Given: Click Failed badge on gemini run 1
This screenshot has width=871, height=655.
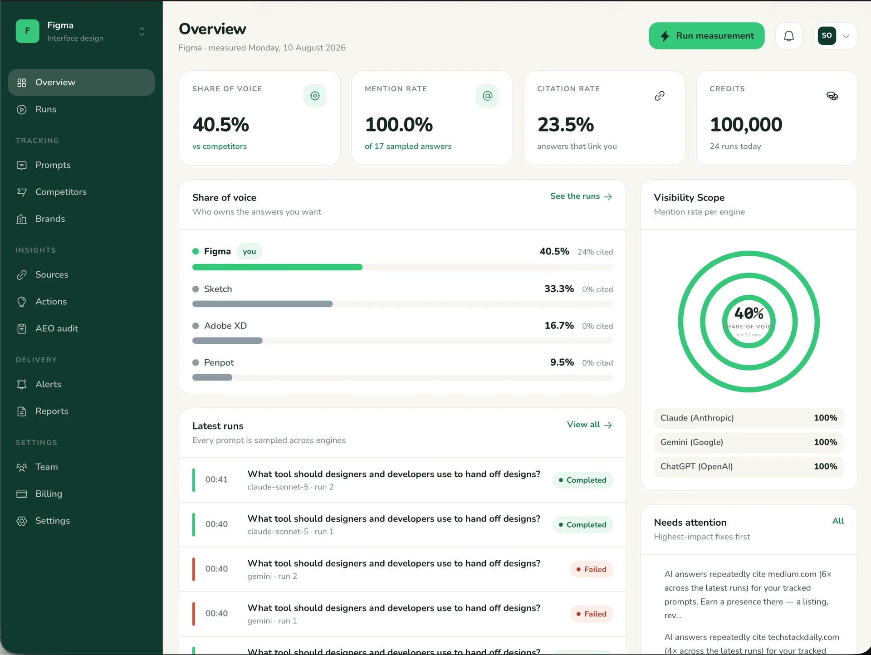Looking at the screenshot, I should pos(591,614).
